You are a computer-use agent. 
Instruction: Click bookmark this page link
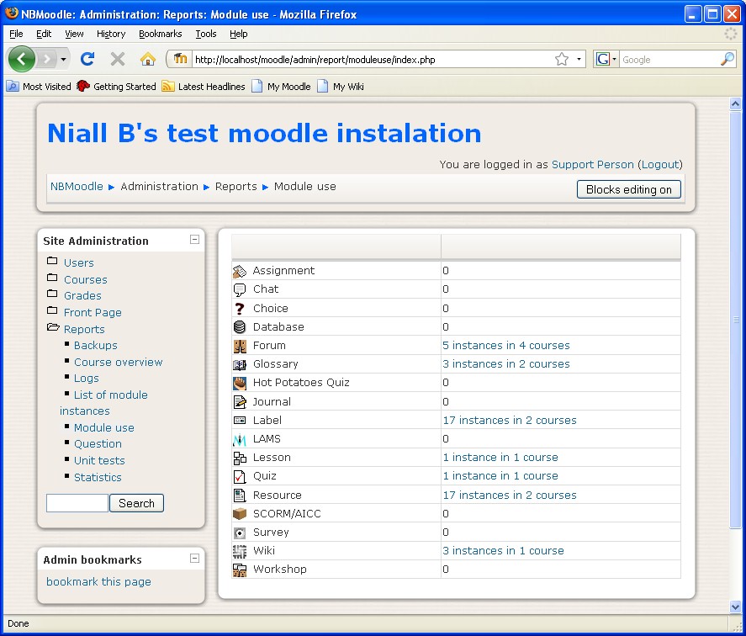pos(98,581)
